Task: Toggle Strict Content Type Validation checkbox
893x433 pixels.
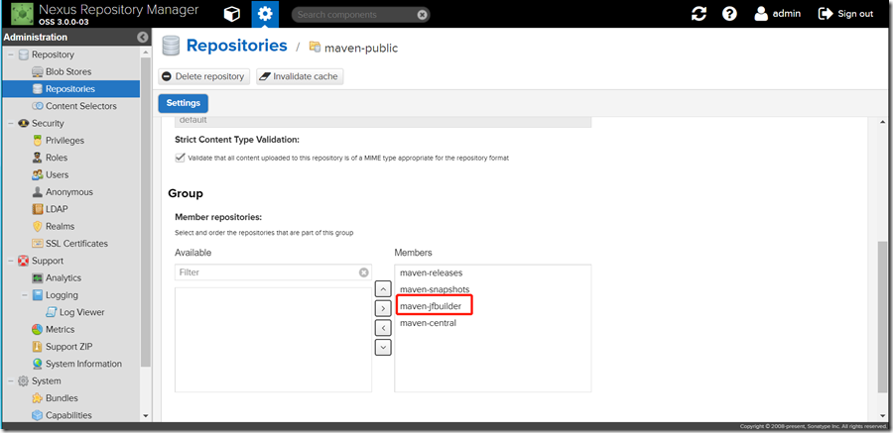Action: tap(180, 158)
